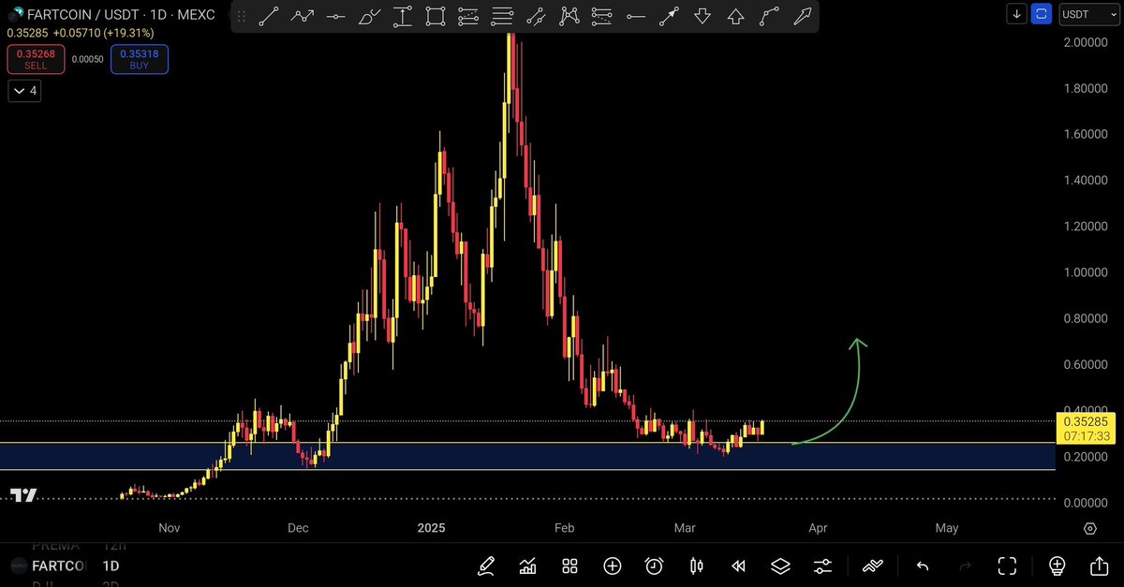This screenshot has height=587, width=1124.
Task: Open the pencil drawing tools menu
Action: click(486, 565)
